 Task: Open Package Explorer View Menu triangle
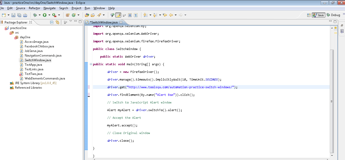click(x=71, y=21)
